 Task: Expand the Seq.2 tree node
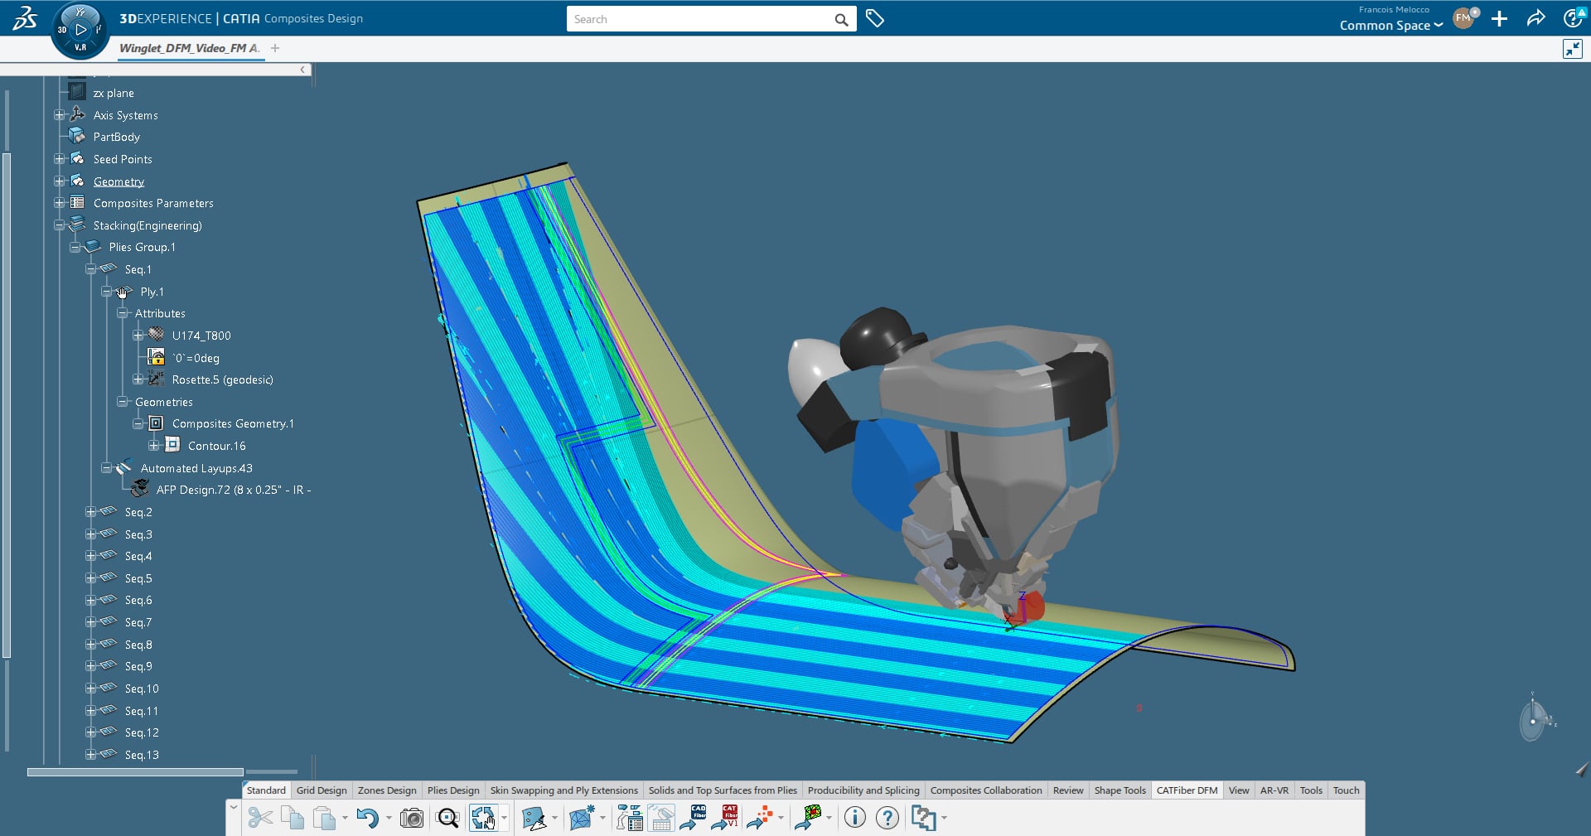tap(90, 512)
